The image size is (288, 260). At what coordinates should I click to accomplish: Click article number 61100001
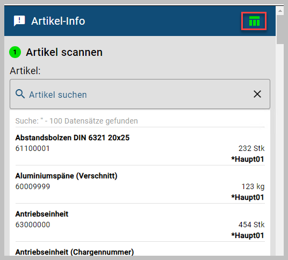(x=33, y=148)
